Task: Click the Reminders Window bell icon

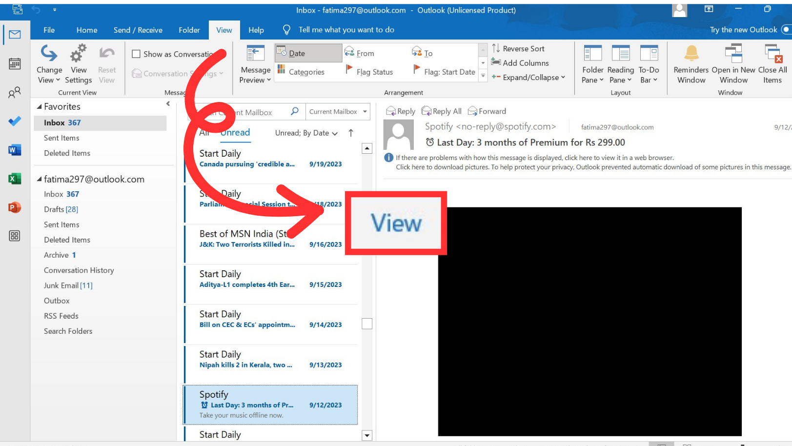Action: pos(691,54)
